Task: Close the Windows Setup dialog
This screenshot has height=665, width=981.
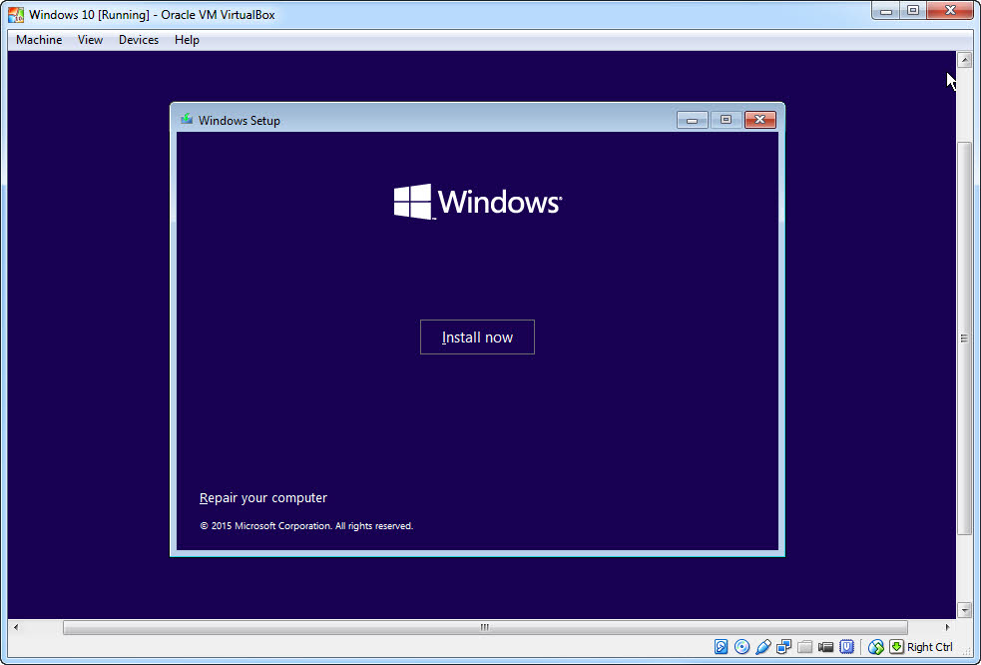Action: (760, 120)
